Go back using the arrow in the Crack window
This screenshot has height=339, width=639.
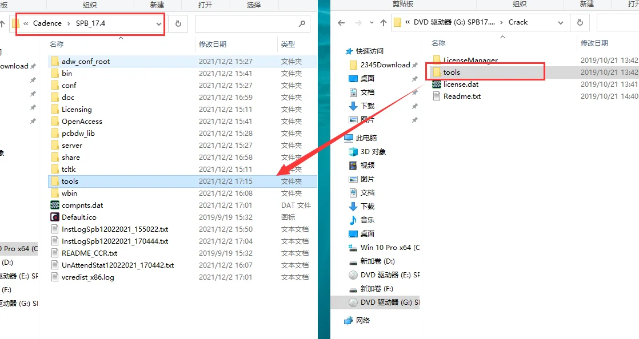(x=341, y=22)
